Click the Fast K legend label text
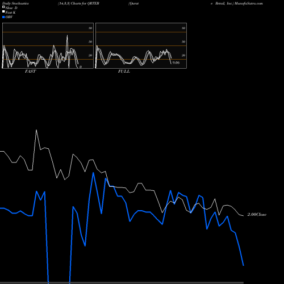 tap(11, 12)
